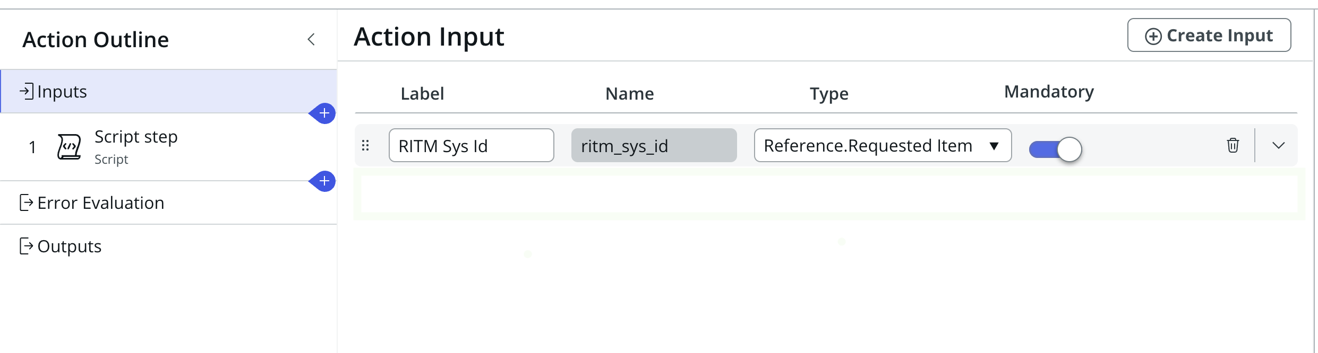Select the Script step label
This screenshot has height=353, width=1318.
pos(136,137)
